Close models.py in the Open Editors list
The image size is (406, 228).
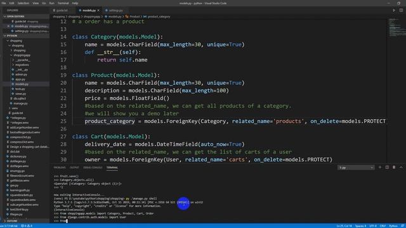point(8,26)
